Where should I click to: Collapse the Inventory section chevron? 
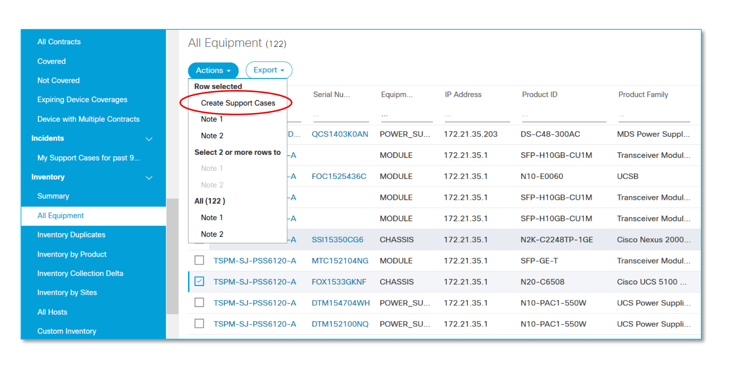[x=149, y=178]
